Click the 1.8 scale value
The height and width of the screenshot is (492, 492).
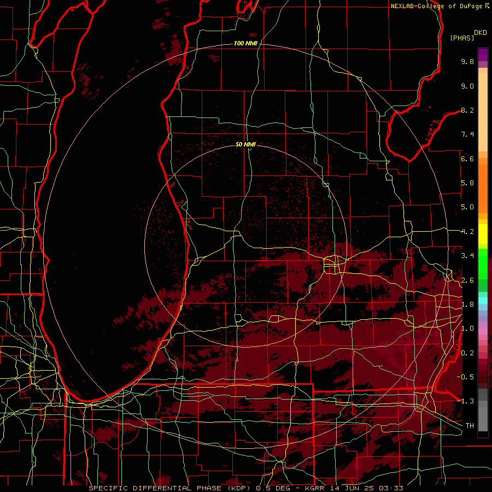(x=467, y=304)
